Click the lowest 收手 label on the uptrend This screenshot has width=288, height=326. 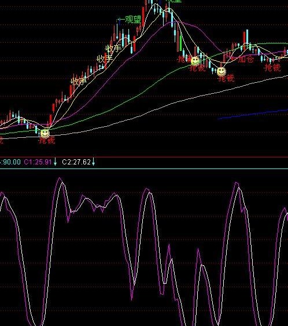pyautogui.click(x=79, y=81)
